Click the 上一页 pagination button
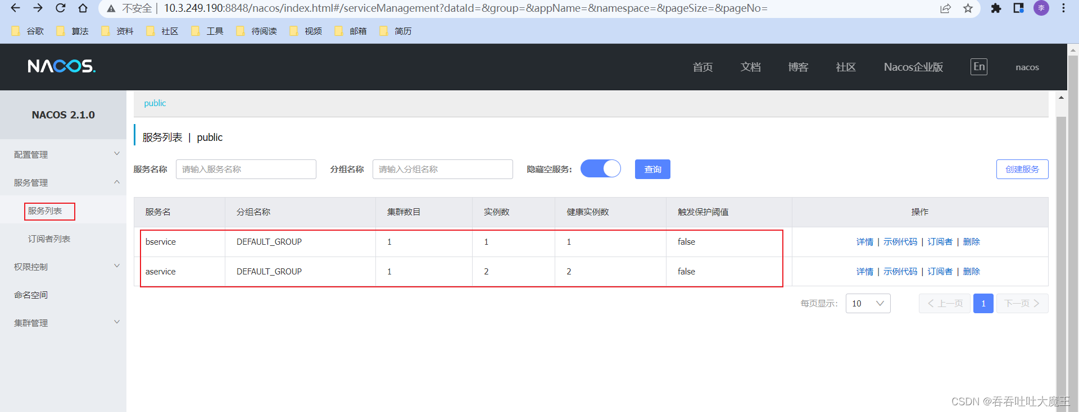Viewport: 1079px width, 412px height. point(945,303)
